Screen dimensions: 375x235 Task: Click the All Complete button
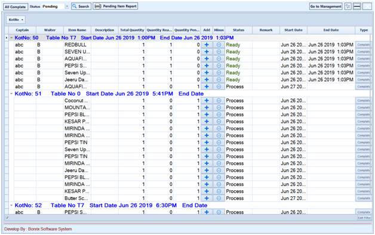point(16,7)
